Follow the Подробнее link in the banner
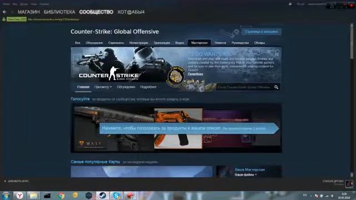The image size is (356, 200). [x=195, y=74]
